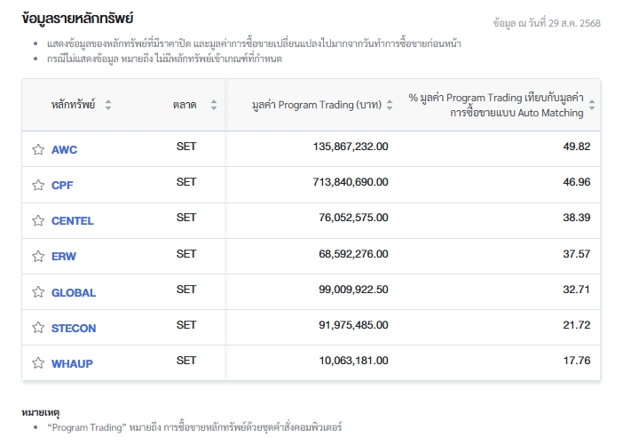Click the ตลาด column header label
Viewport: 623px width, 445px height.
185,105
